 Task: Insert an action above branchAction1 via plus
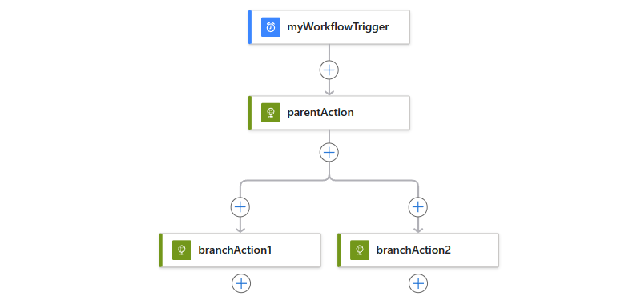point(240,207)
